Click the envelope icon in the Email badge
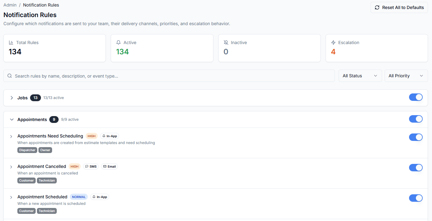The image size is (432, 221). pos(105,166)
